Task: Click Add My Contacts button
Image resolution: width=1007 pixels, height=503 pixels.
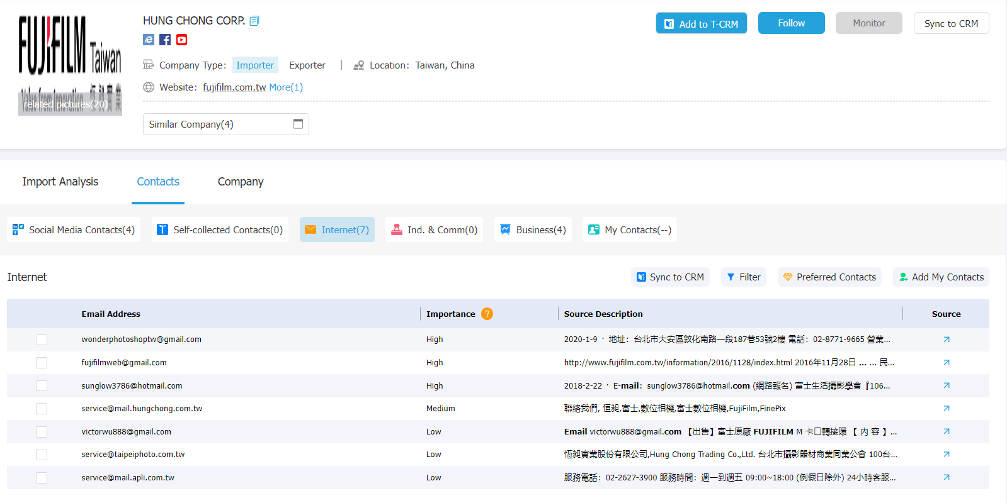Action: (941, 277)
